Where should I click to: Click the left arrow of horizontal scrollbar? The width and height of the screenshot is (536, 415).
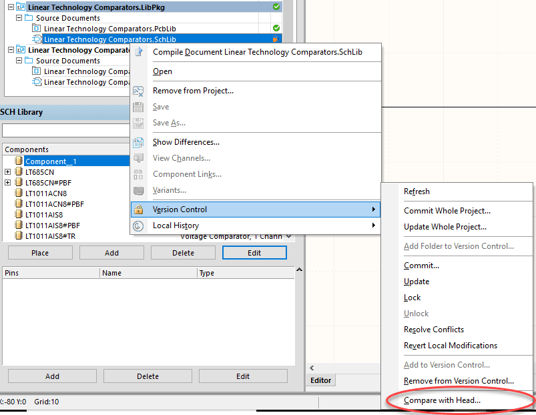pyautogui.click(x=312, y=368)
